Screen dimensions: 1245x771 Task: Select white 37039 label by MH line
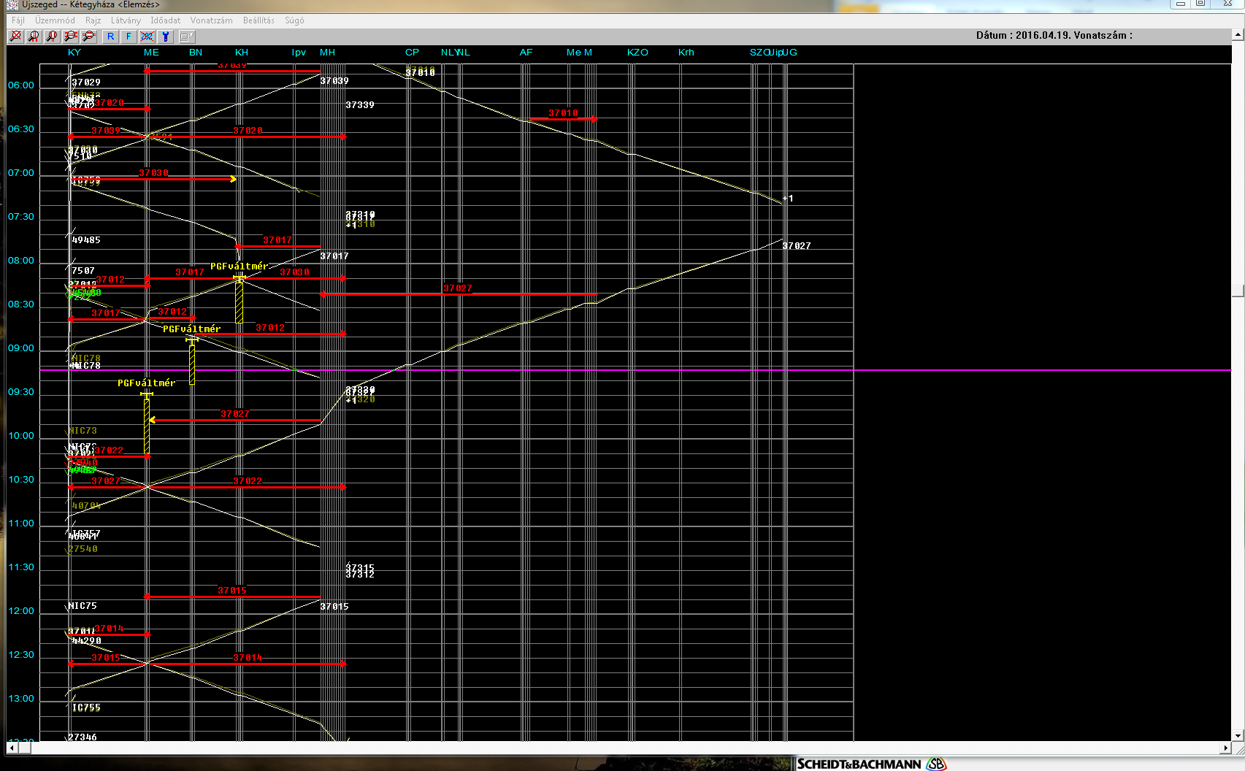(x=334, y=81)
